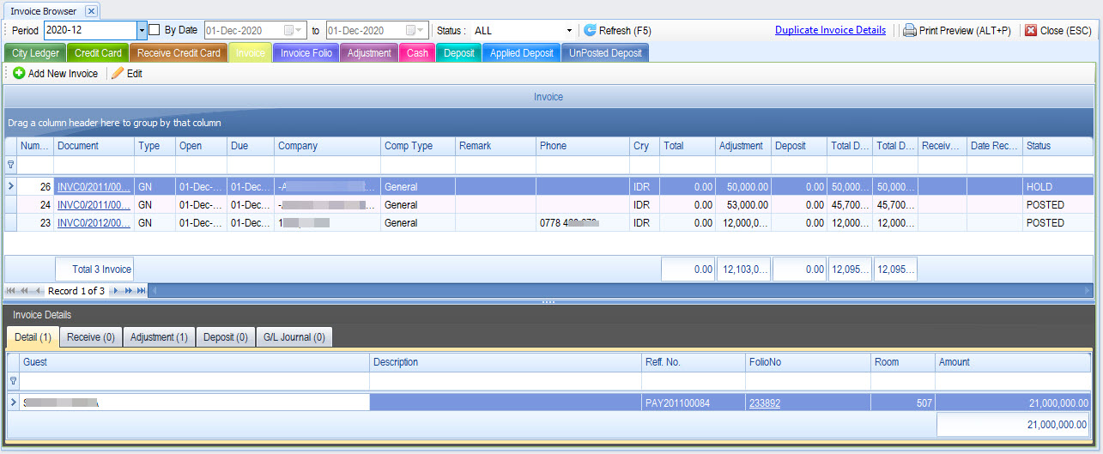
Task: Open the G/L Journal (0) tab
Action: click(x=294, y=337)
